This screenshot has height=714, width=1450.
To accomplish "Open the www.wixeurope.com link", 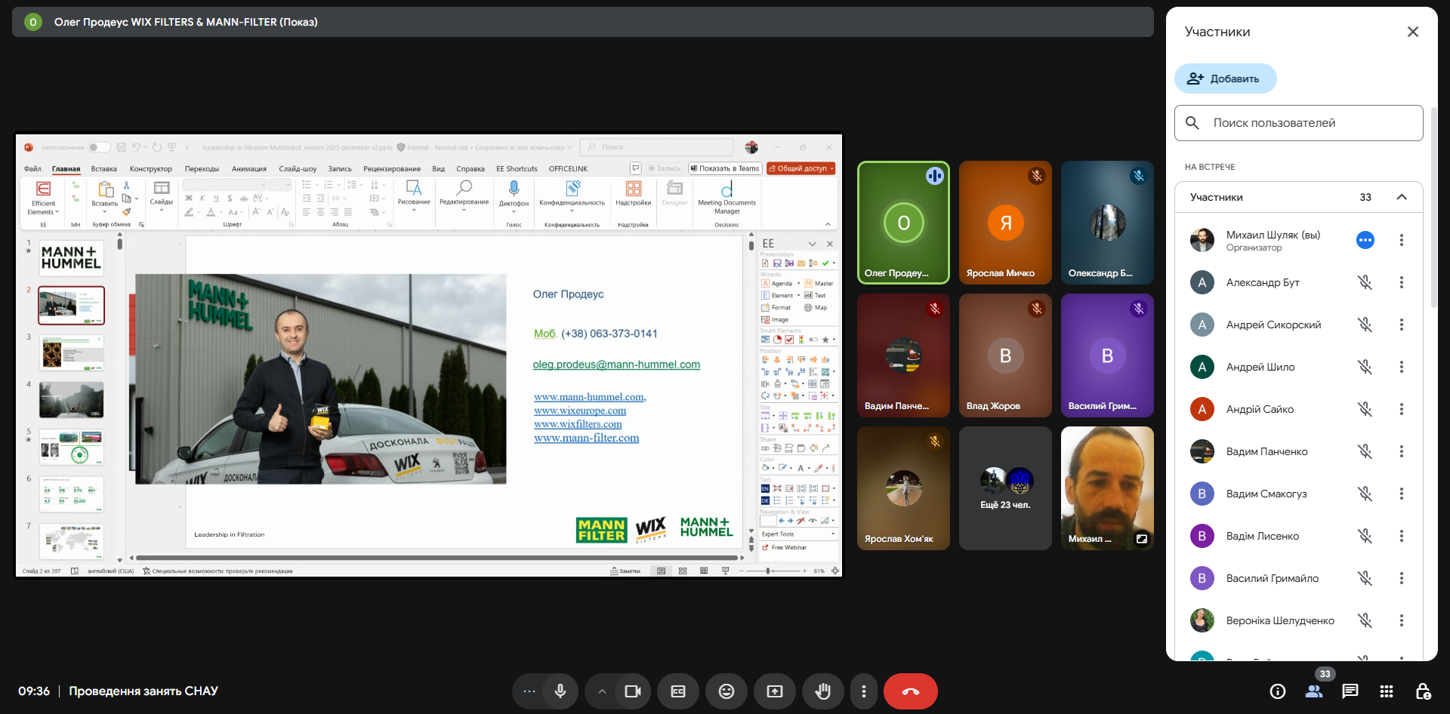I will coord(580,411).
